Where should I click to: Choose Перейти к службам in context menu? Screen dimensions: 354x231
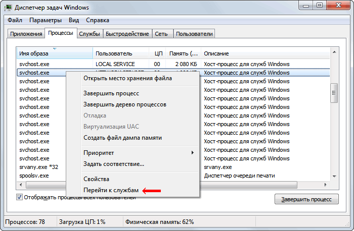(x=111, y=190)
